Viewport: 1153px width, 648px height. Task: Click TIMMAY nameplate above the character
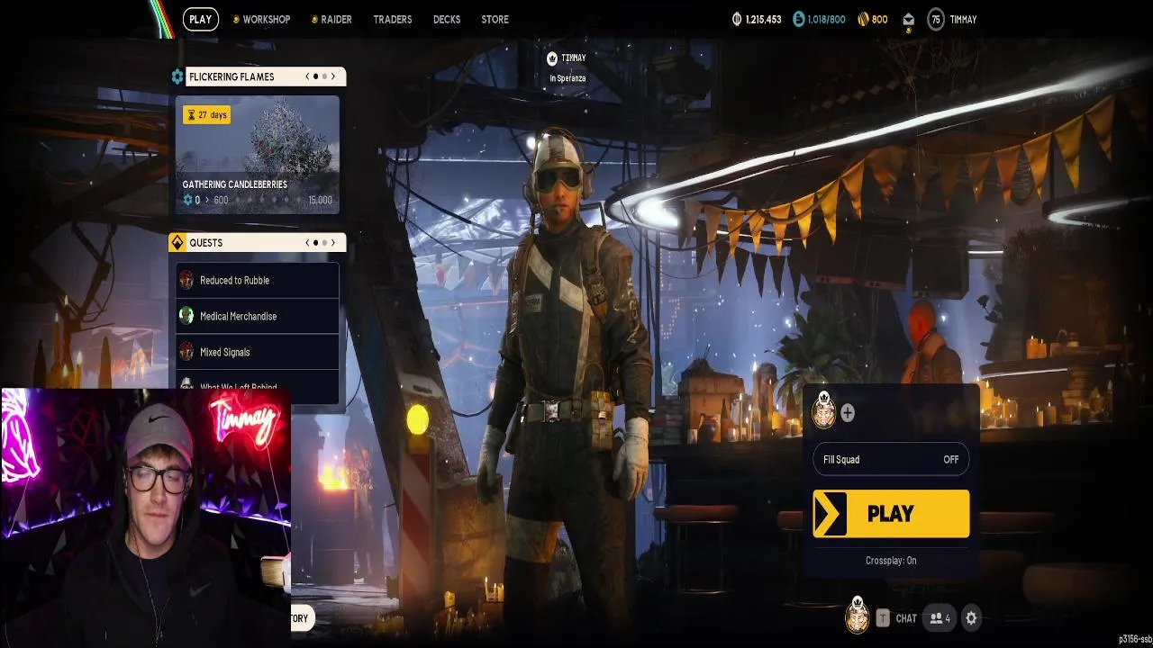coord(573,58)
